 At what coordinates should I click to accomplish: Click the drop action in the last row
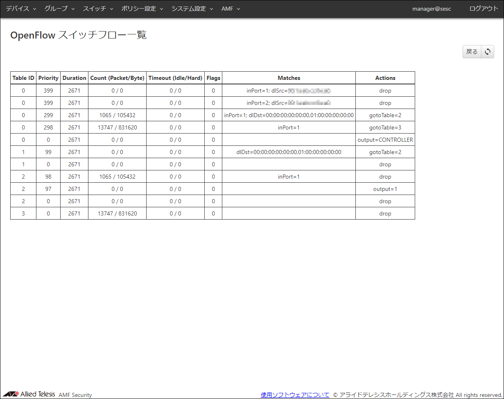click(385, 213)
